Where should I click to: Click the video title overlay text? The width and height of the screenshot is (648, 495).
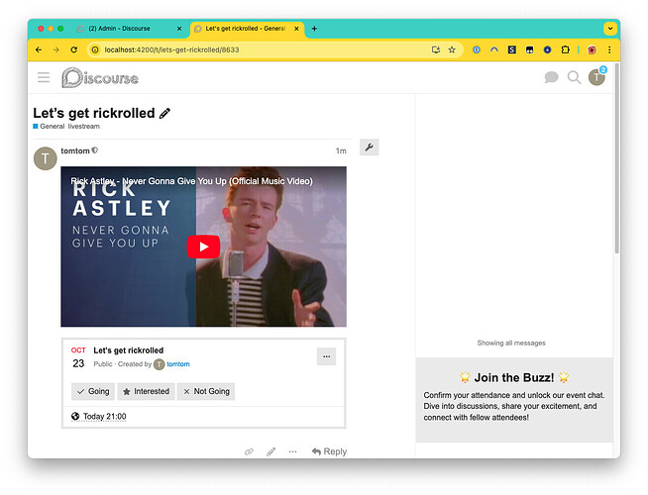click(192, 181)
